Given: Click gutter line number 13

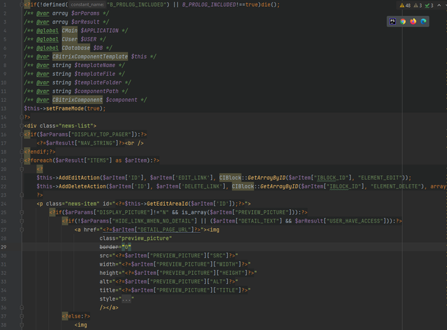Looking at the screenshot, I should pos(3,108).
